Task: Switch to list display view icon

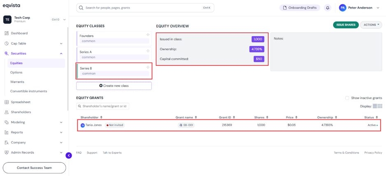Action: 375,106
